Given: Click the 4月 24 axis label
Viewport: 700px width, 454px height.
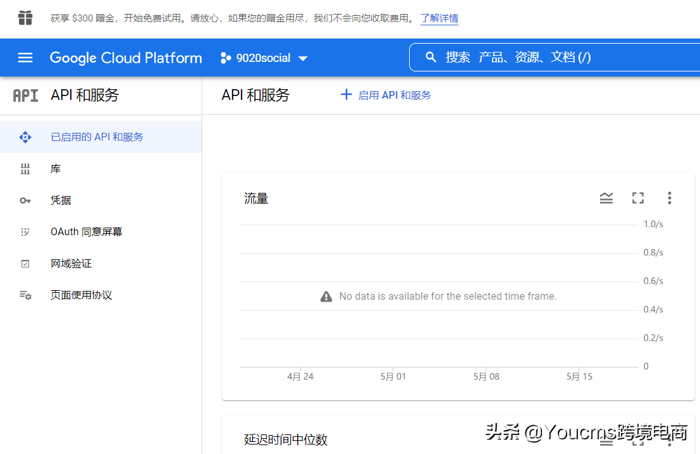Looking at the screenshot, I should coord(300,377).
